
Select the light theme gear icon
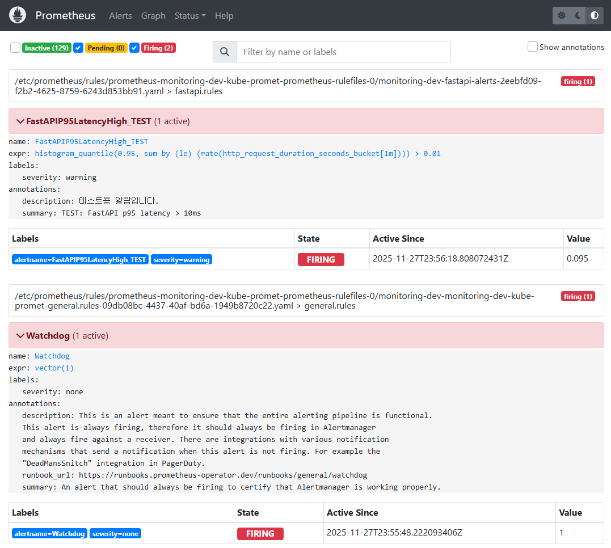[561, 15]
